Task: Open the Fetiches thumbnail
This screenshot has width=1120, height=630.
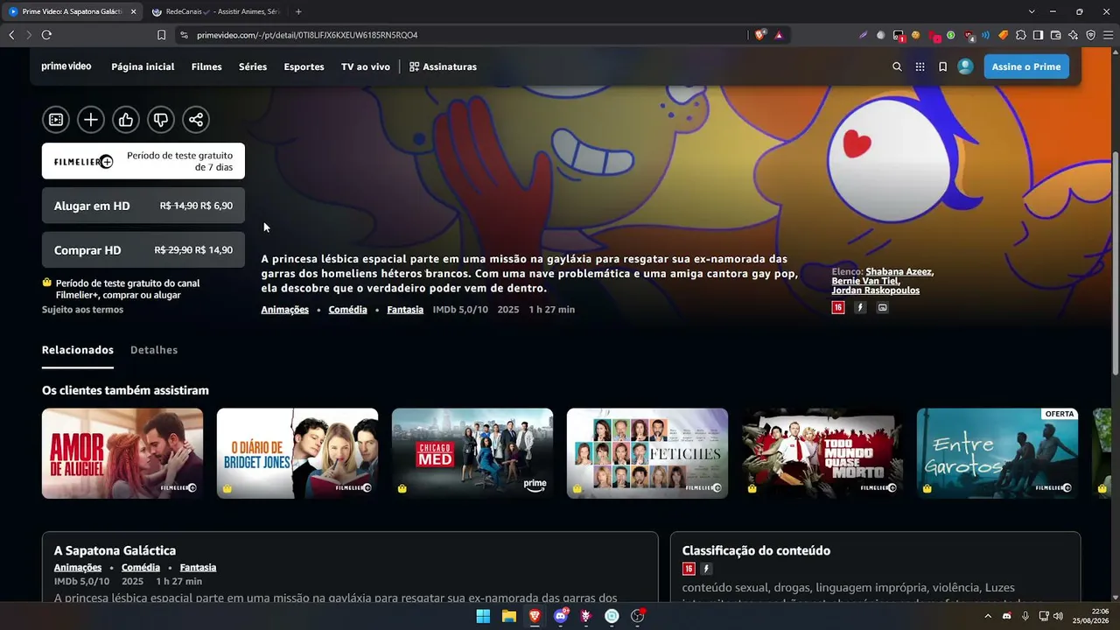Action: [647, 453]
